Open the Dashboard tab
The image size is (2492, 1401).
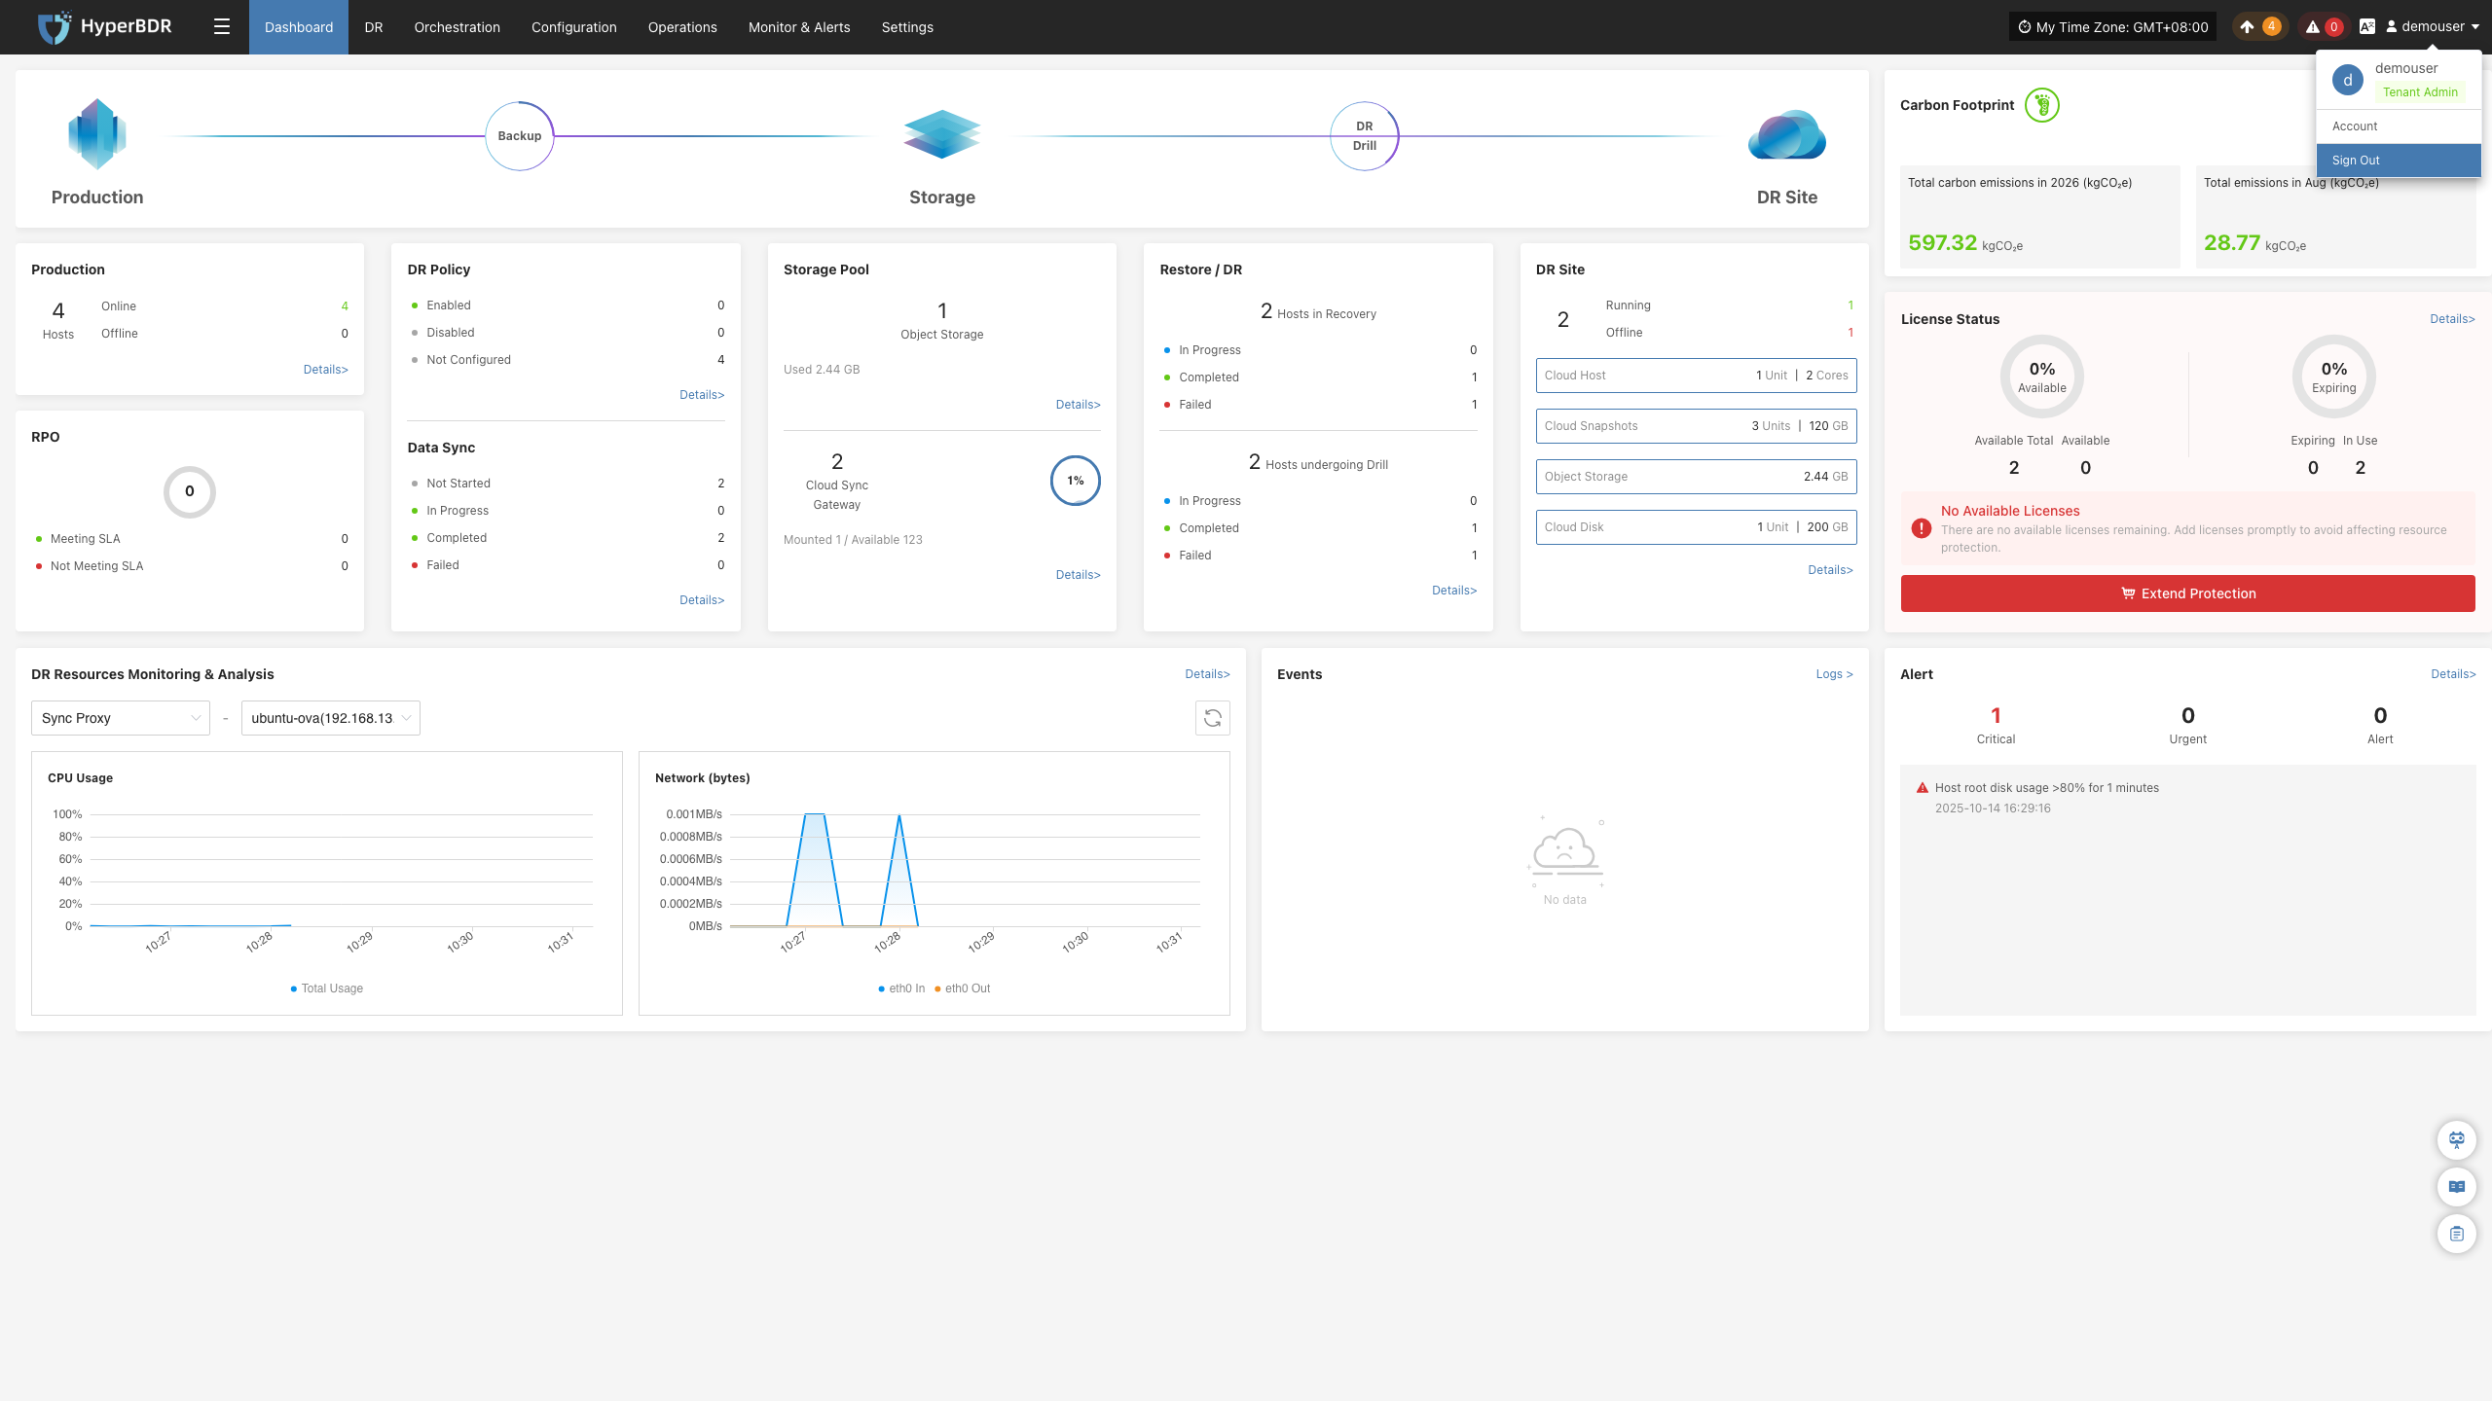pyautogui.click(x=299, y=27)
